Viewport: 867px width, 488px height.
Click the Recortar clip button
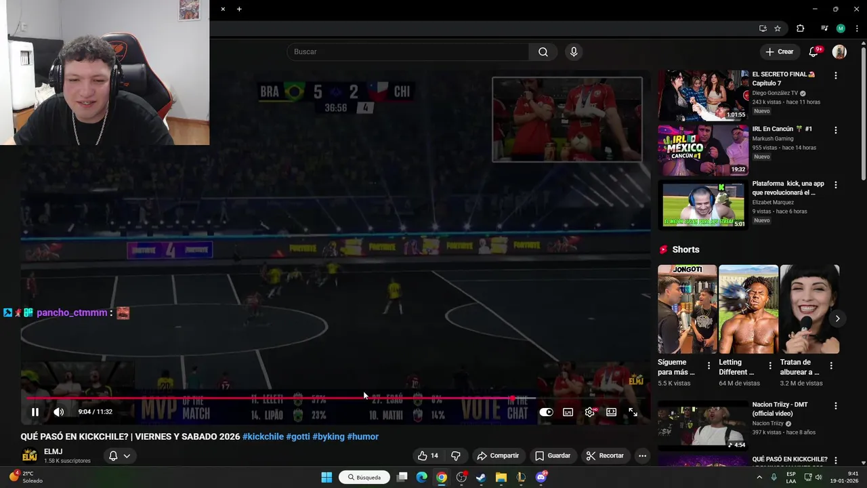(605, 455)
